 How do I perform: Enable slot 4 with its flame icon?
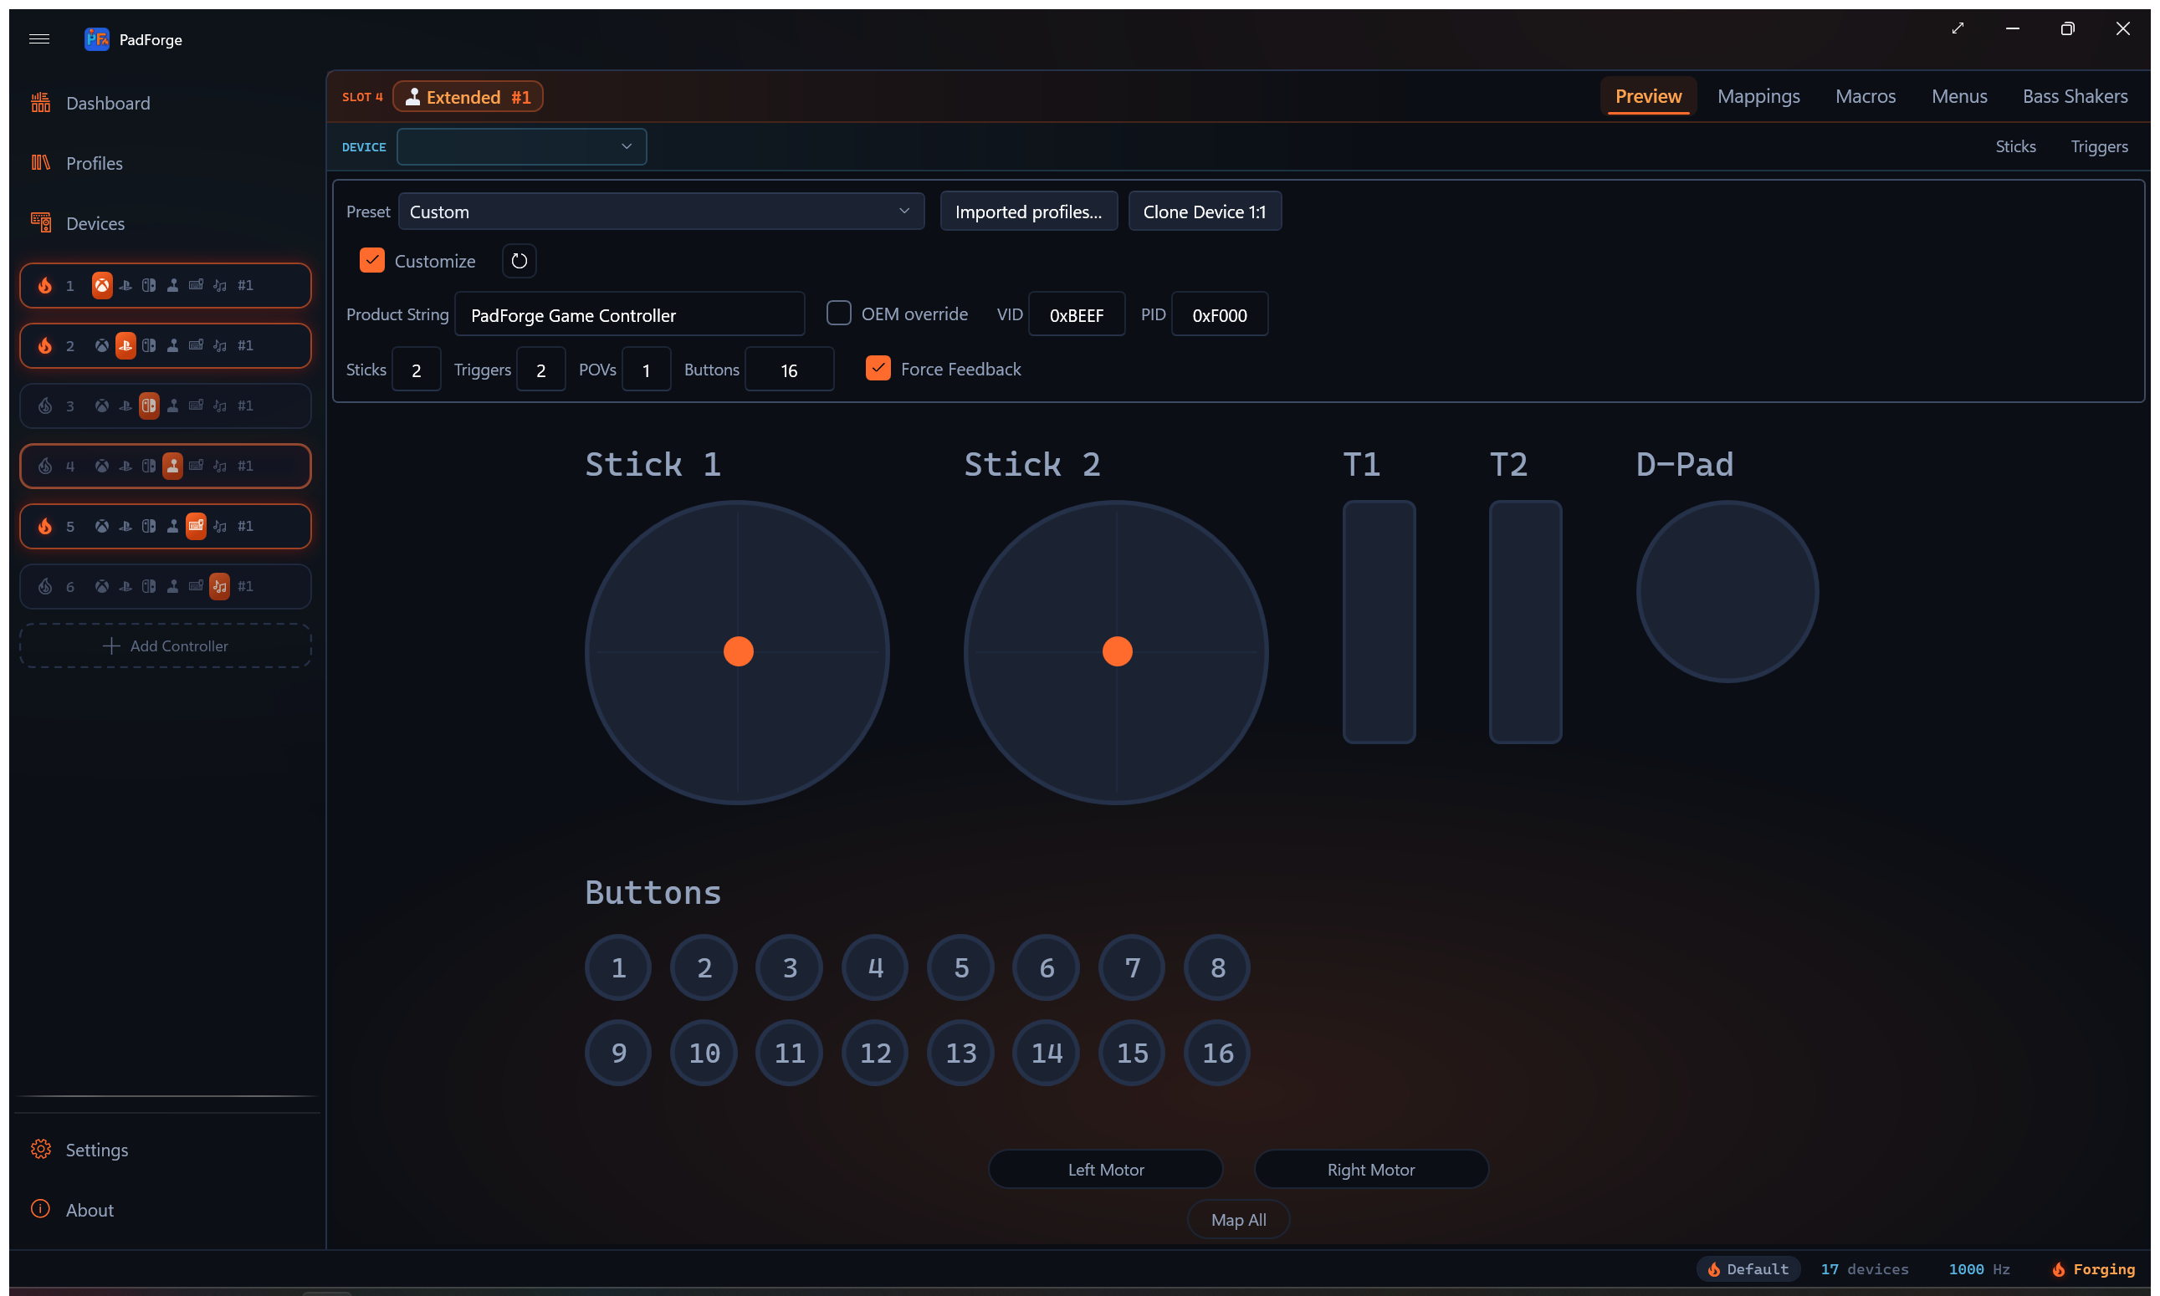click(44, 467)
